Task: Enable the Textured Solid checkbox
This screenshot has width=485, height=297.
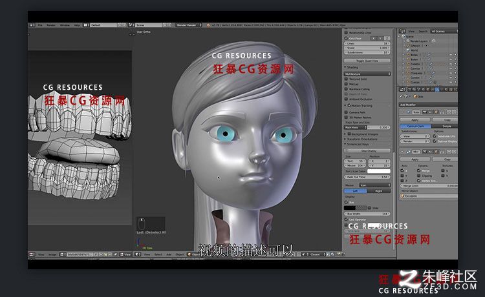Action: point(346,79)
